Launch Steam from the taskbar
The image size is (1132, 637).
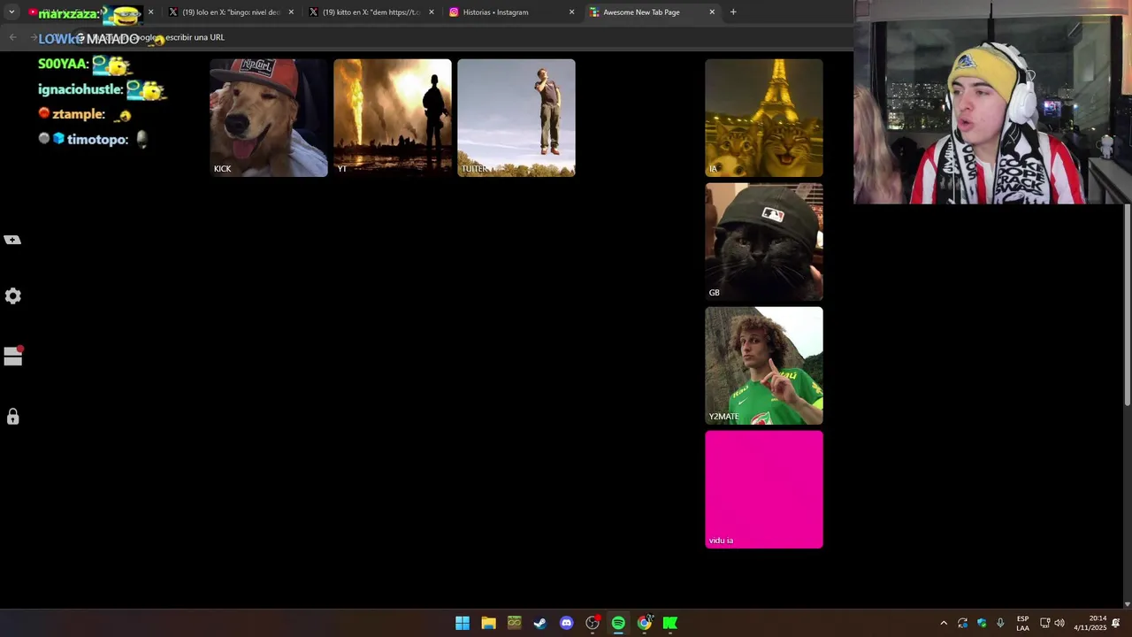point(540,623)
